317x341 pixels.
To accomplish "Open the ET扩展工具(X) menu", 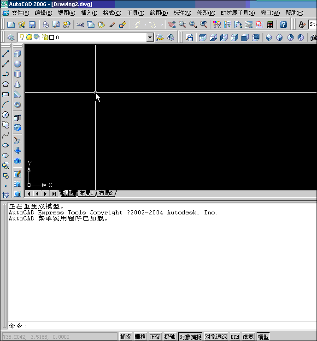I will click(238, 13).
